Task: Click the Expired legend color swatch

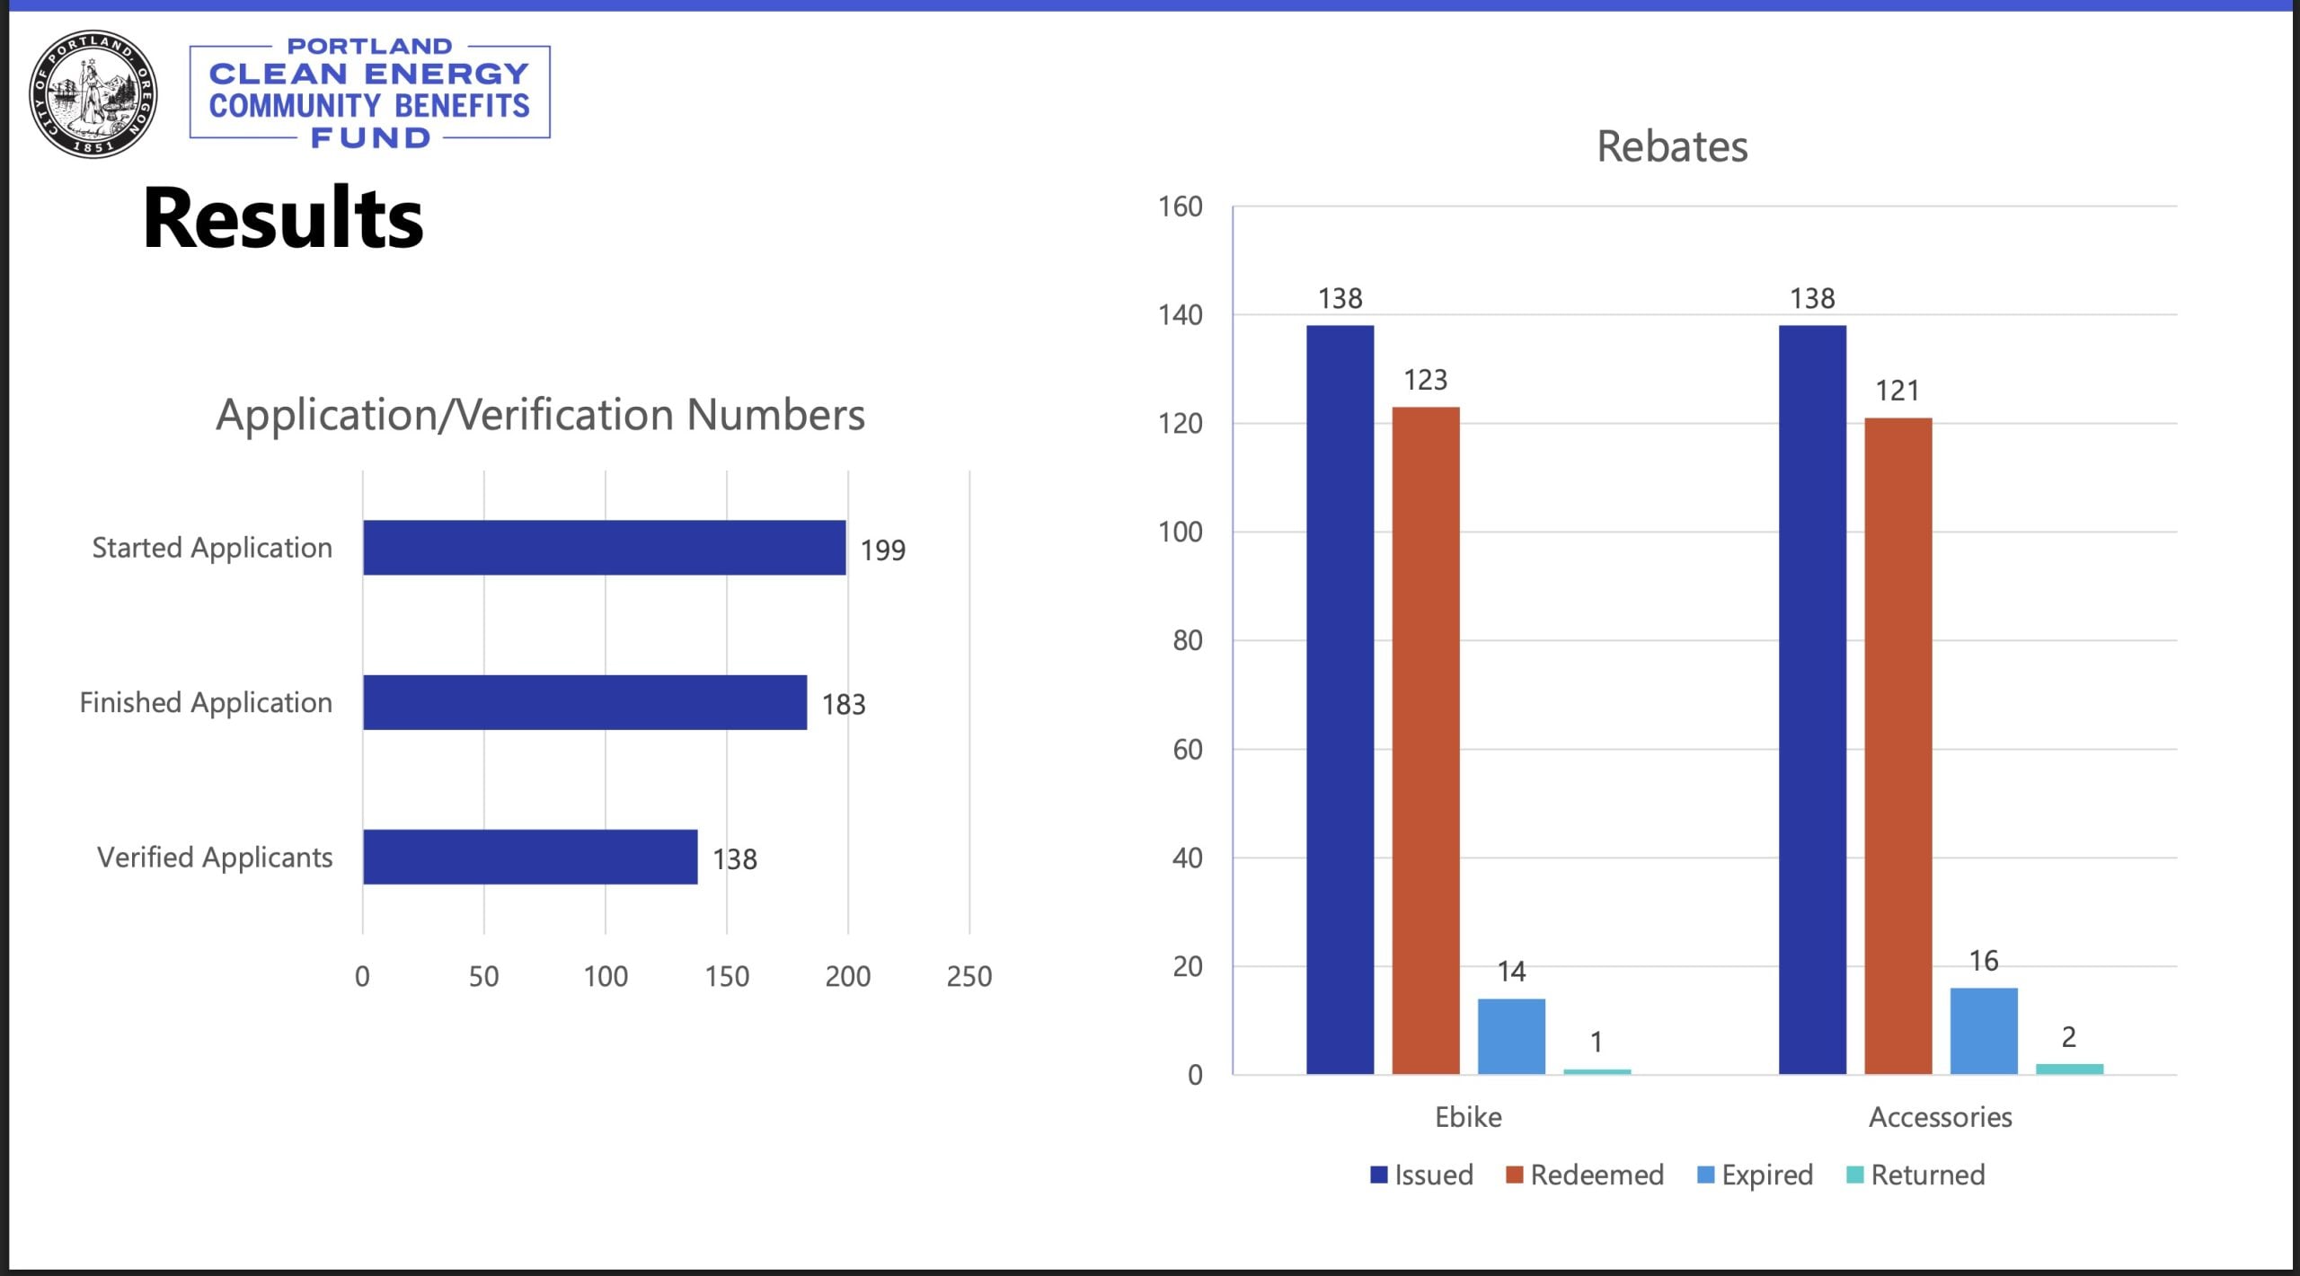Action: coord(1705,1175)
